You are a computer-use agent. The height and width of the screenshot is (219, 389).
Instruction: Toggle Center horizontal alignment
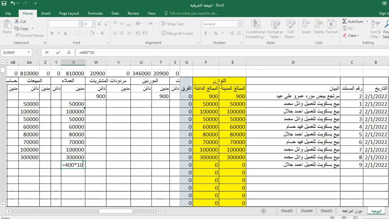[122, 33]
